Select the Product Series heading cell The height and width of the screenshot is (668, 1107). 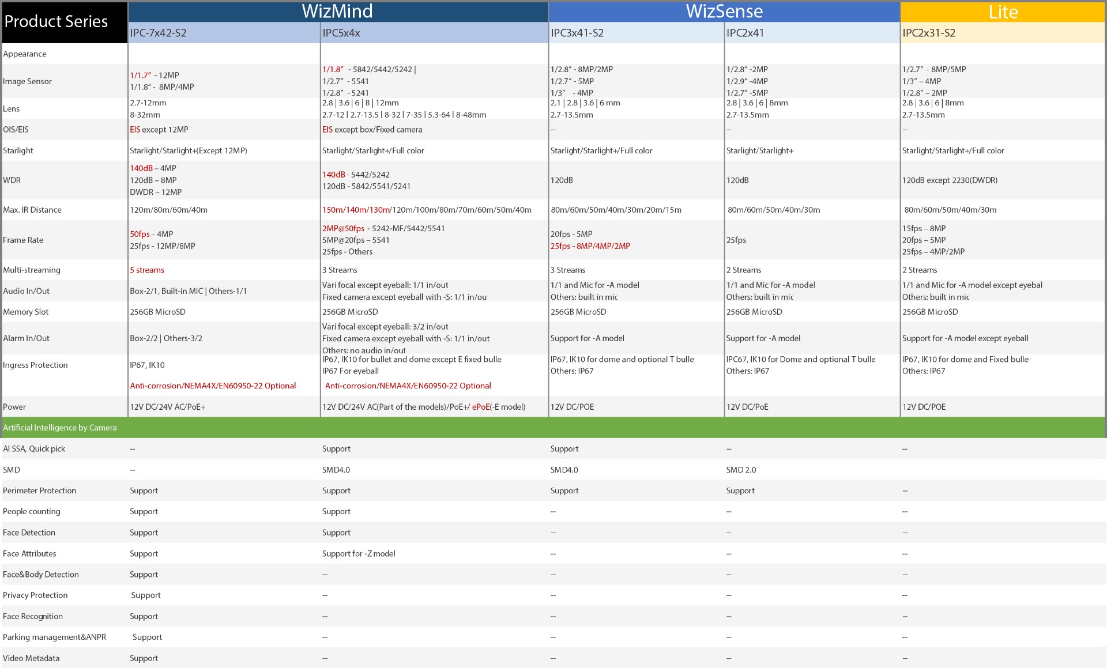pyautogui.click(x=65, y=22)
